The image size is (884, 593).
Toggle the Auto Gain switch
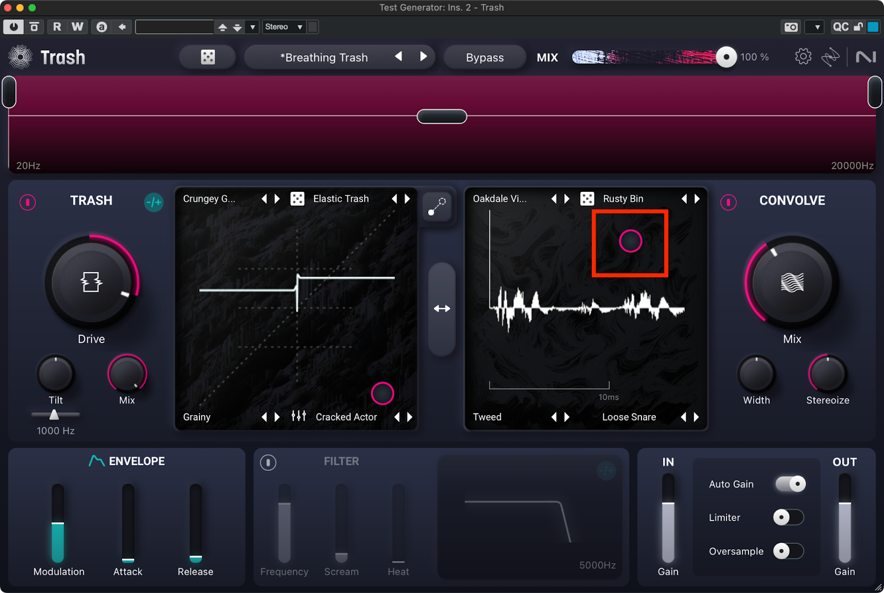(791, 484)
